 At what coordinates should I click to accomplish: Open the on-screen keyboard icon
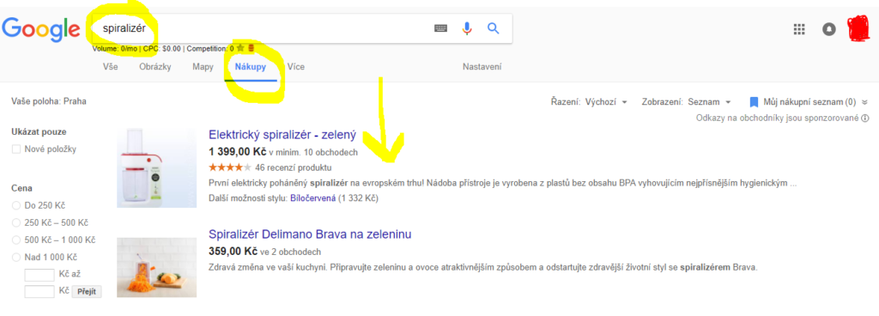(x=440, y=28)
